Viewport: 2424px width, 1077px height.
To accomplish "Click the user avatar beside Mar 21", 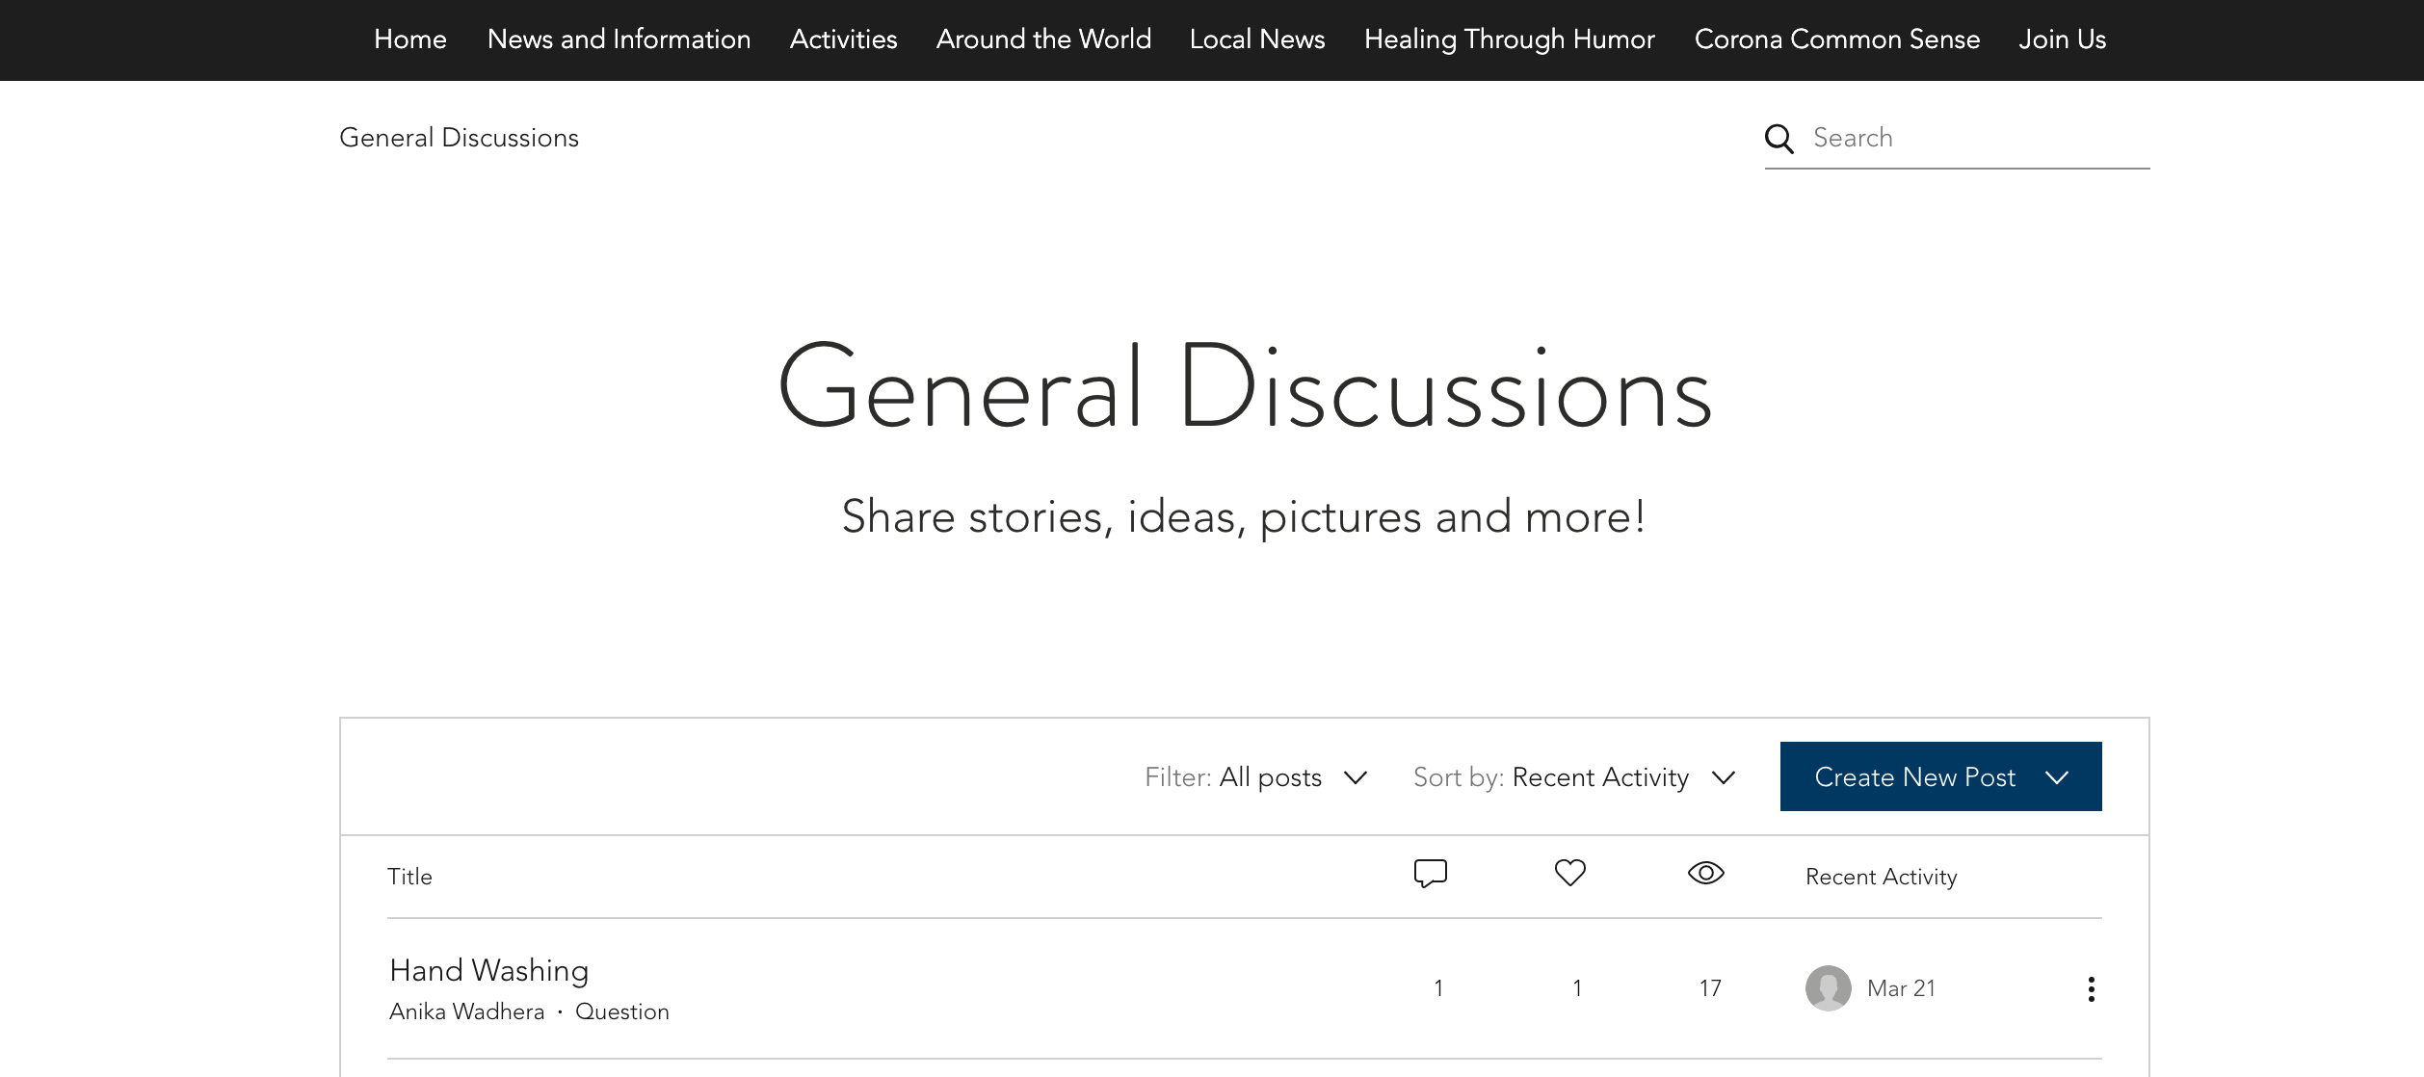I will [1828, 988].
